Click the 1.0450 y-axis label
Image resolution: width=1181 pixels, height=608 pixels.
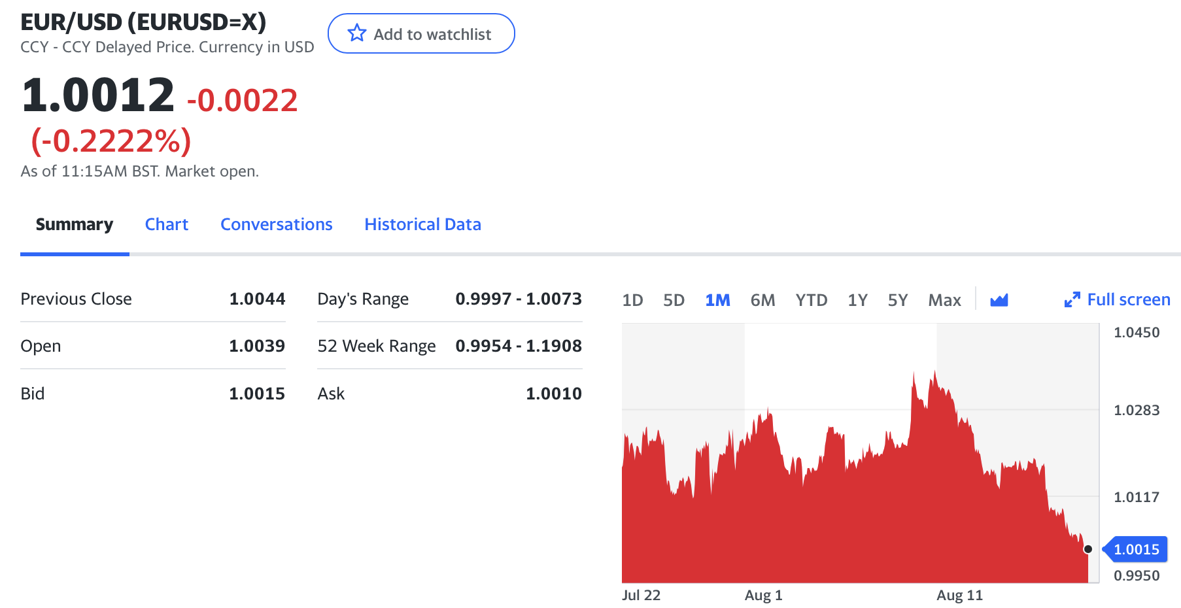[x=1137, y=332]
